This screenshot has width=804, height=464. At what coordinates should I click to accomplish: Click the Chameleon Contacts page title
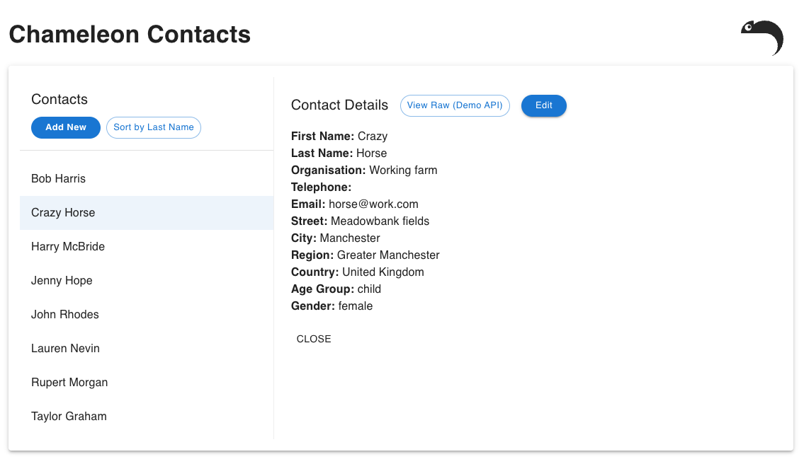pos(130,34)
